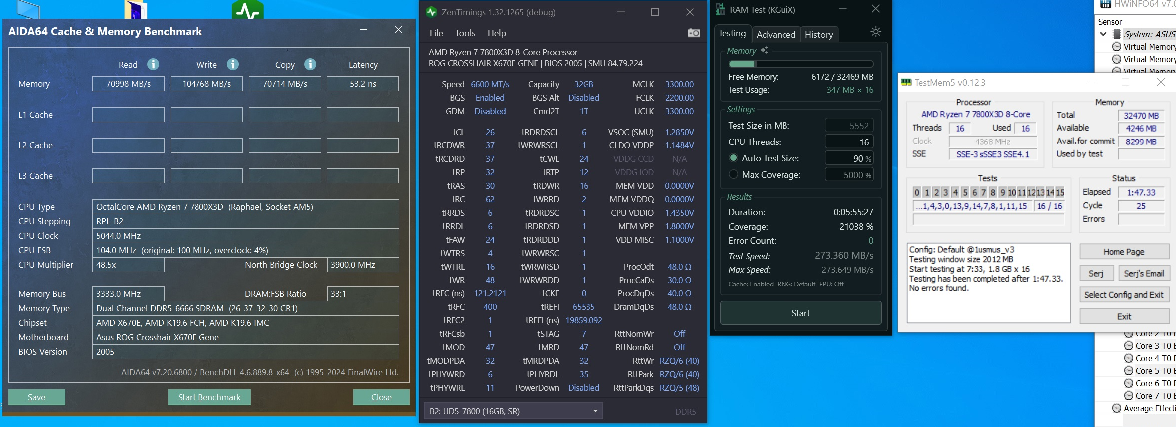Switch to RAM Test Testing tab
Image resolution: width=1176 pixels, height=427 pixels.
point(732,33)
